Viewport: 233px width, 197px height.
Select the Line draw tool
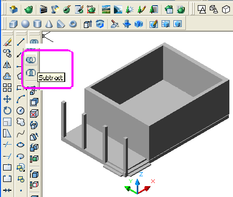click(x=21, y=42)
